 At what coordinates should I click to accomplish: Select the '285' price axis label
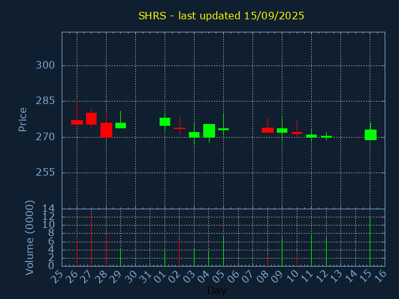pos(46,101)
